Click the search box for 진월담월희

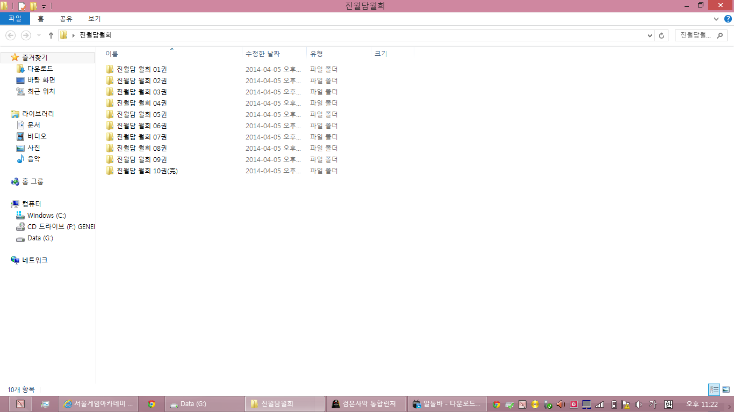point(701,35)
